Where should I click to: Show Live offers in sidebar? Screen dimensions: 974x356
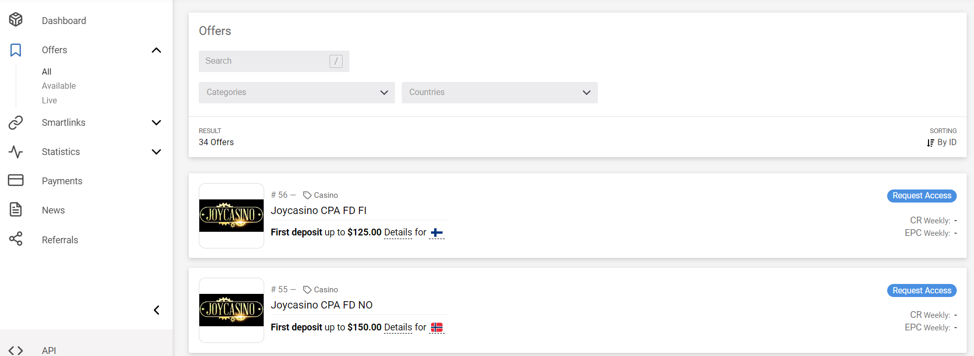(x=50, y=100)
